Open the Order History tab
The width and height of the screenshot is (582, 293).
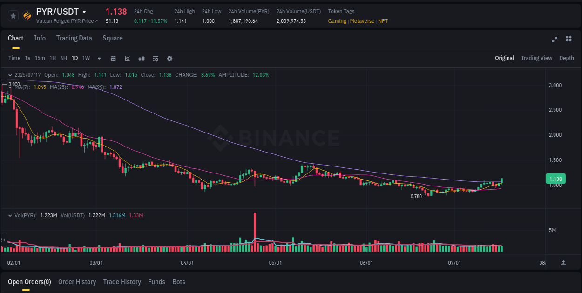coord(77,282)
